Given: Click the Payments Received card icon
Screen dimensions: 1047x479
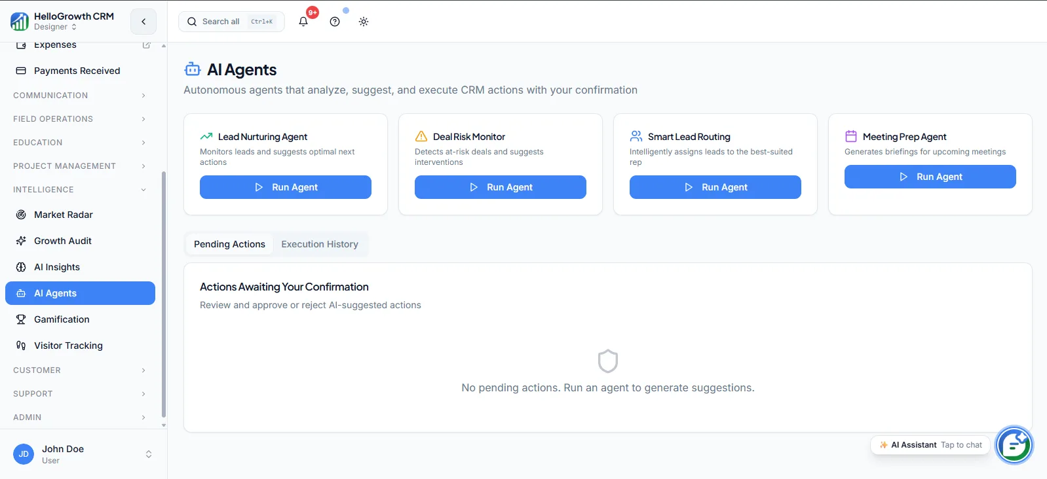Looking at the screenshot, I should pos(21,71).
